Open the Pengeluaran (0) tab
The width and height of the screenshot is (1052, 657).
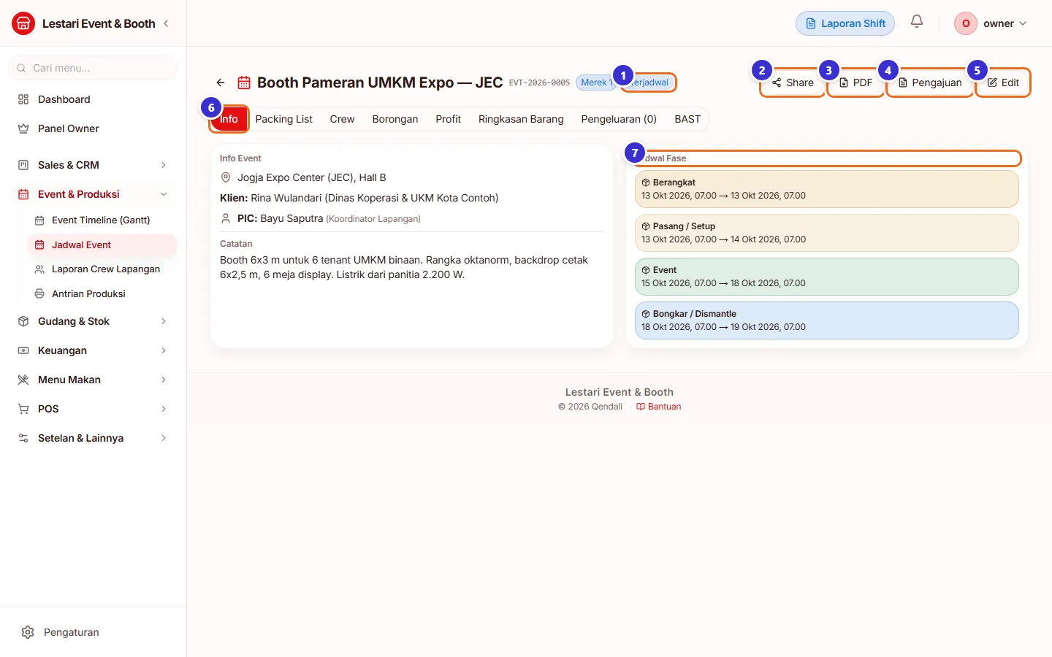[x=619, y=119]
